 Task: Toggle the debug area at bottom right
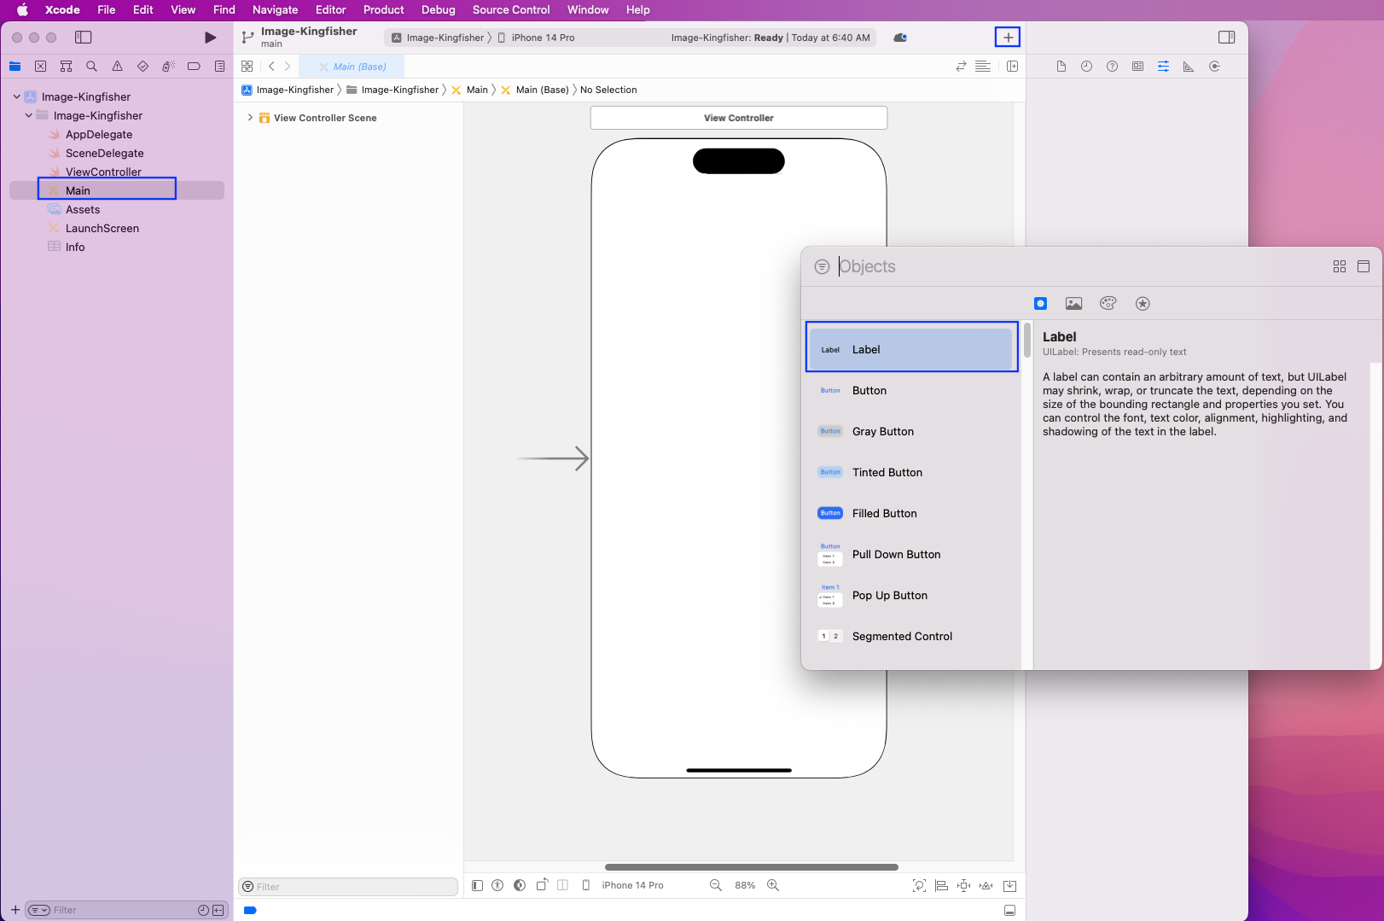point(1009,910)
